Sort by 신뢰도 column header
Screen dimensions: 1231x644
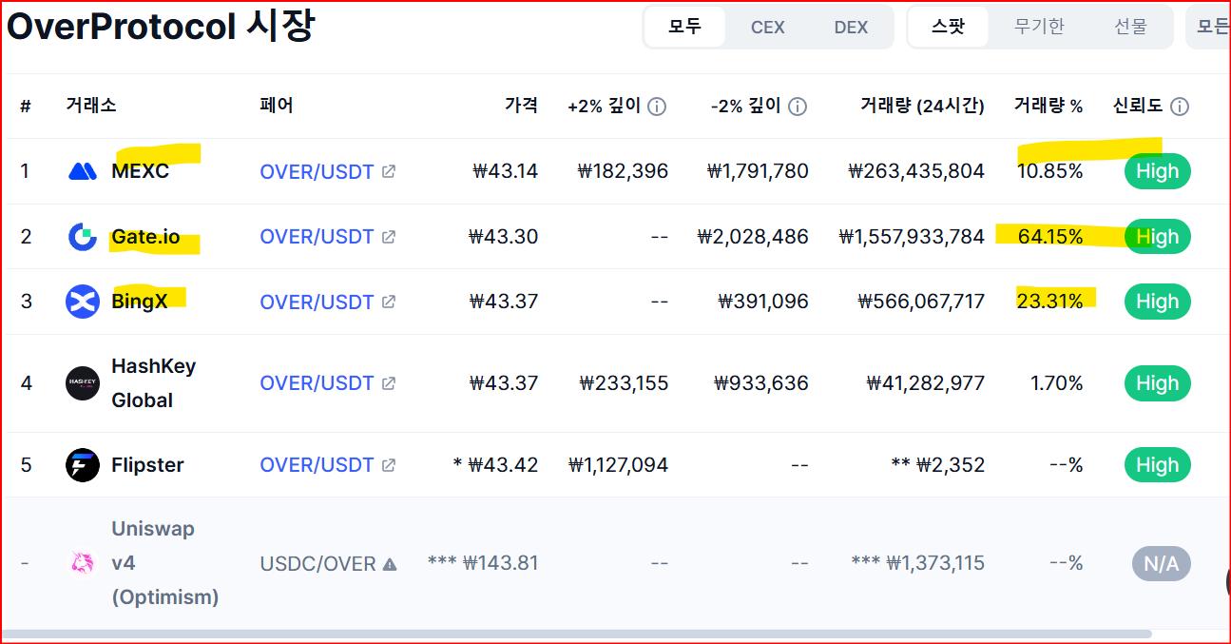click(x=1138, y=106)
